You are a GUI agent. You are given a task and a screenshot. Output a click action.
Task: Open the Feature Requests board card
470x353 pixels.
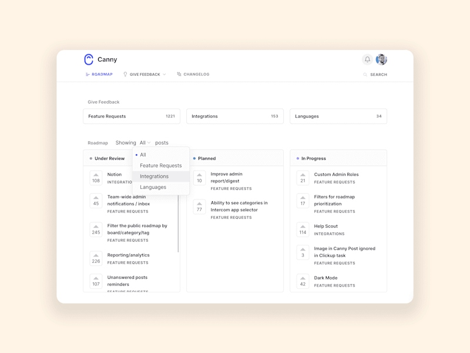[x=132, y=116]
